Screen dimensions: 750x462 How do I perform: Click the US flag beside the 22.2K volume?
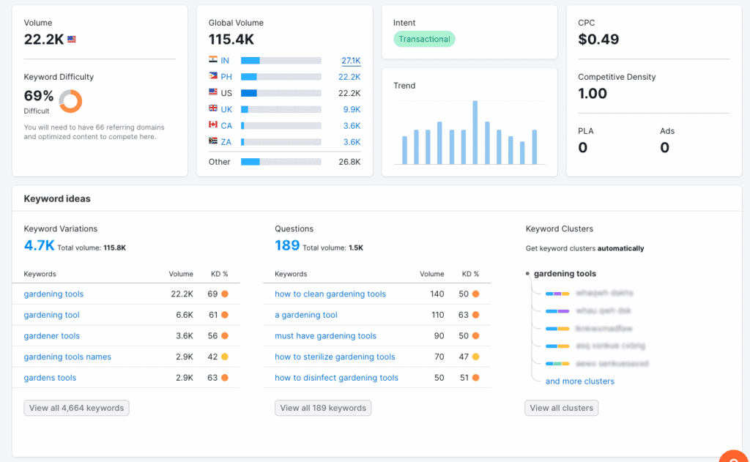click(x=70, y=40)
